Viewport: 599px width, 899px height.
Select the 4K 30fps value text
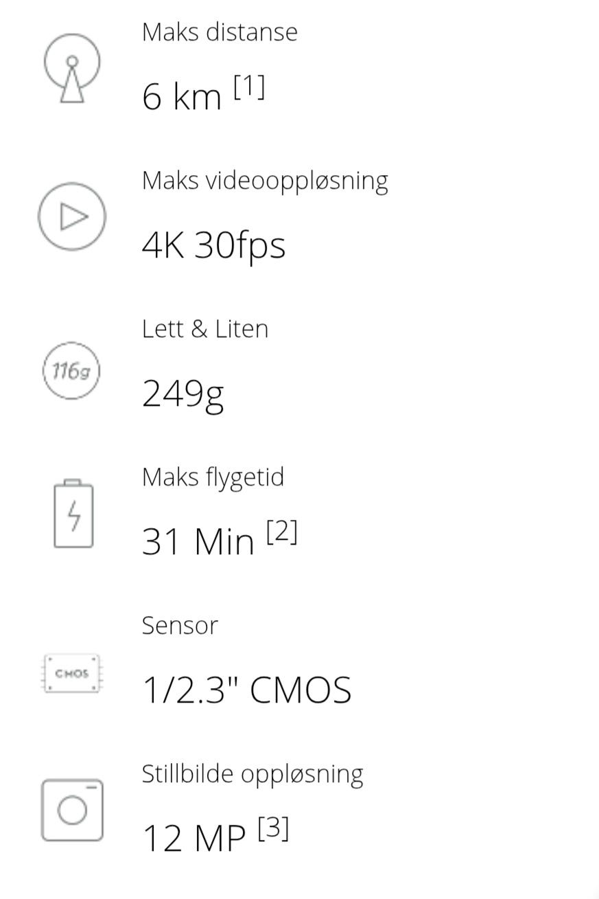[x=213, y=245]
